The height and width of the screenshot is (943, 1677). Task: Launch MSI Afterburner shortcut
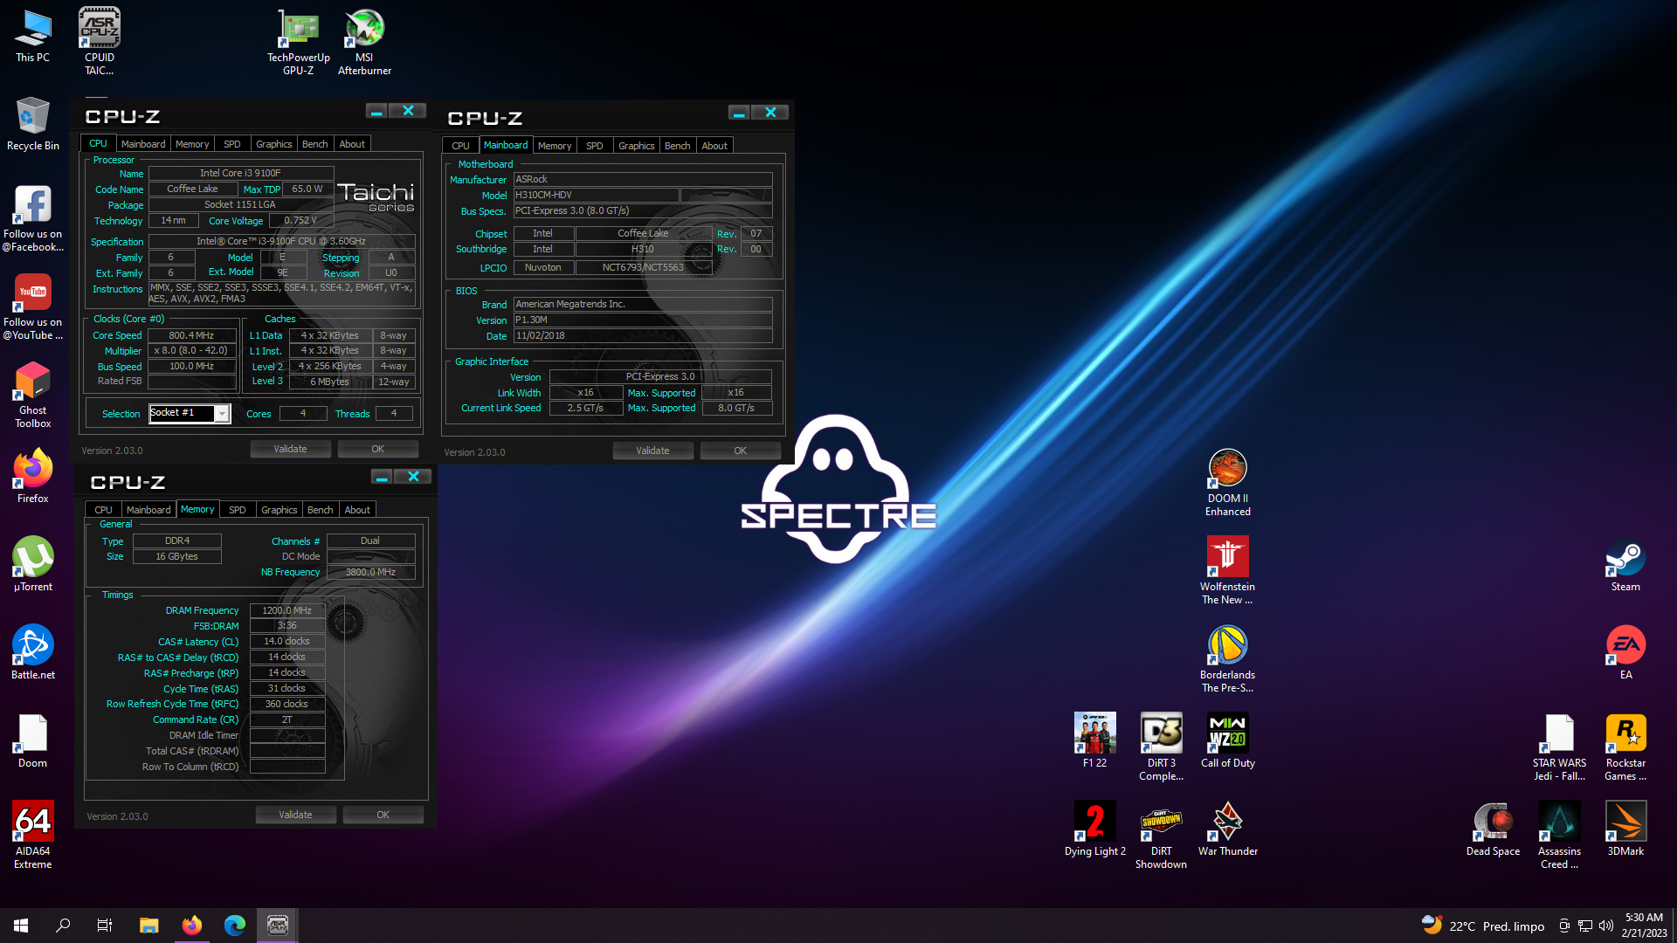click(x=364, y=41)
